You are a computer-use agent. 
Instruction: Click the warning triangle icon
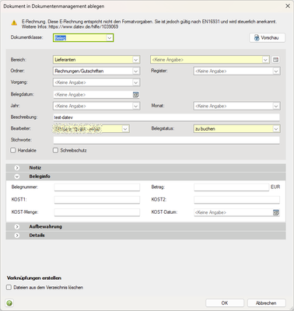[14, 23]
